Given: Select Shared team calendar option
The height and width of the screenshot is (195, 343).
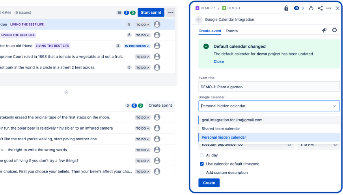Looking at the screenshot, I should (x=221, y=129).
